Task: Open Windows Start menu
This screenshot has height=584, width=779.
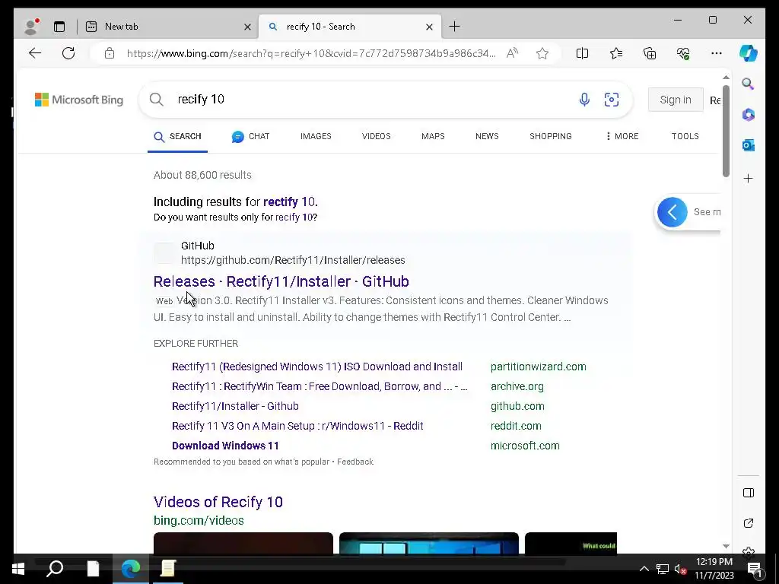Action: [x=18, y=569]
